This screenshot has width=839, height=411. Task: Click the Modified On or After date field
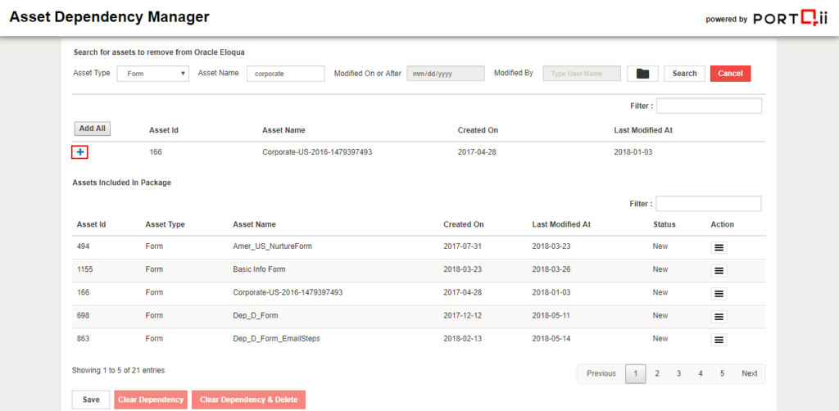(446, 74)
